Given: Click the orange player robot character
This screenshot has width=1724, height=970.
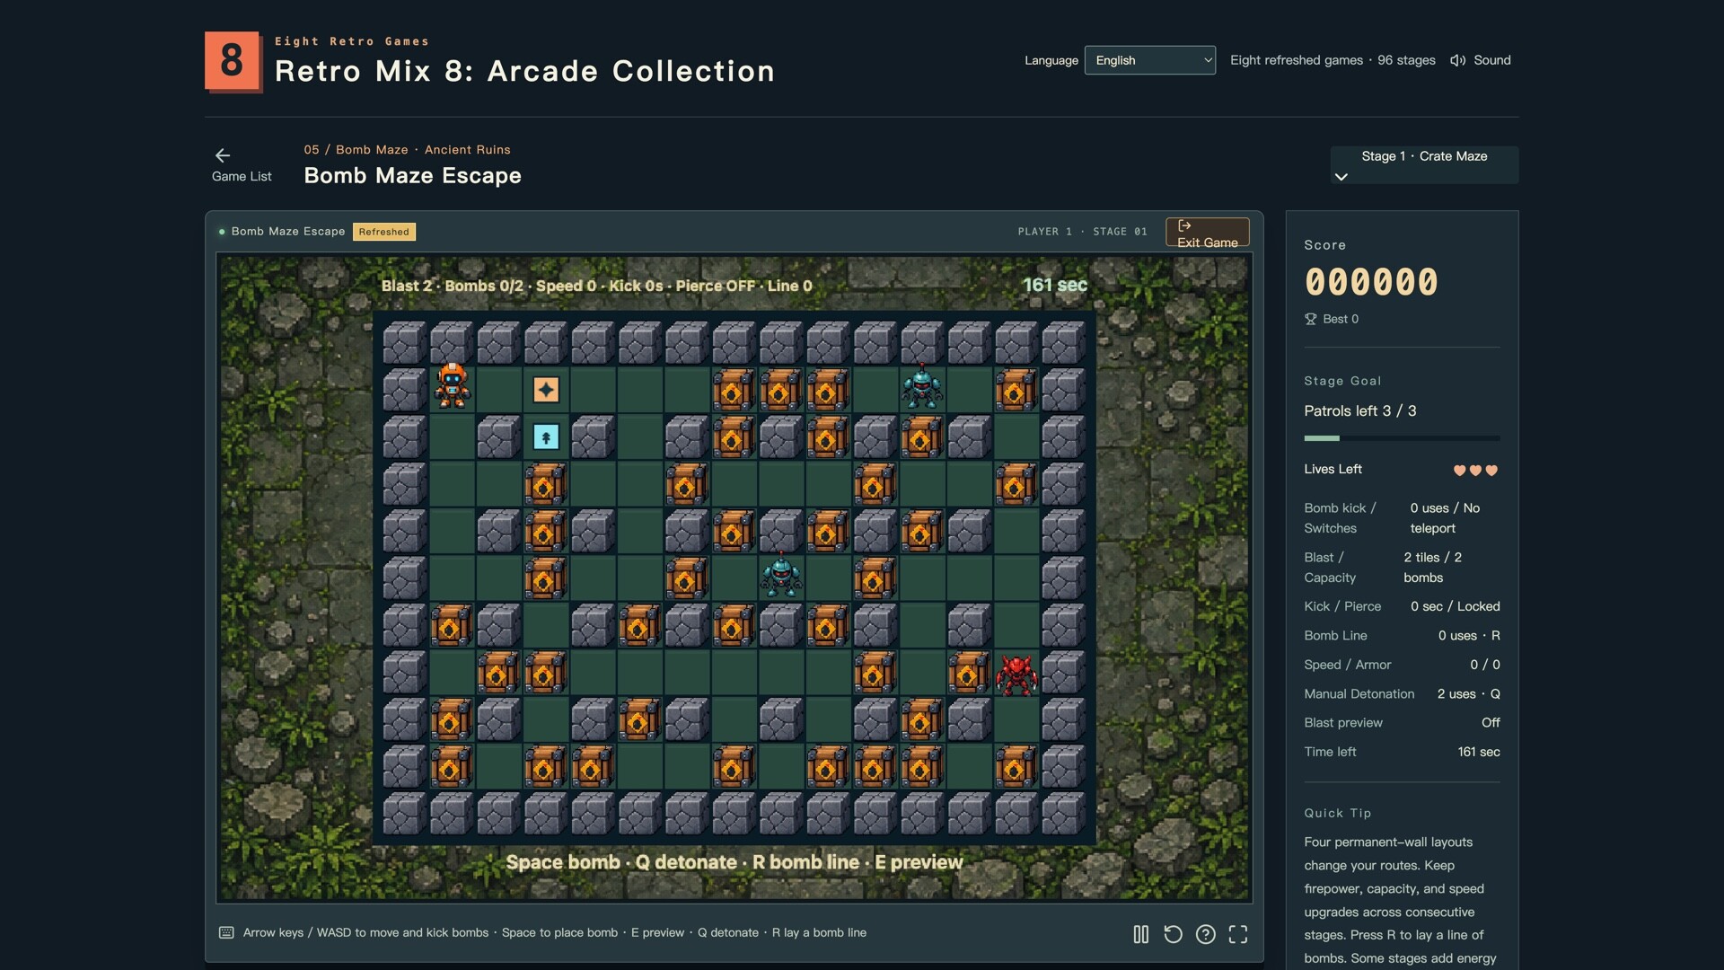Looking at the screenshot, I should coord(452,386).
